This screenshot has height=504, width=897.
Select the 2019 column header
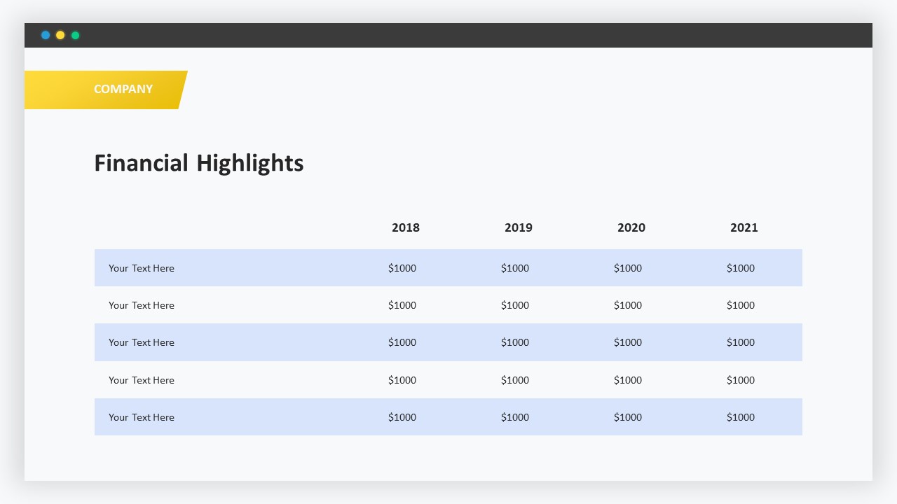(x=519, y=227)
